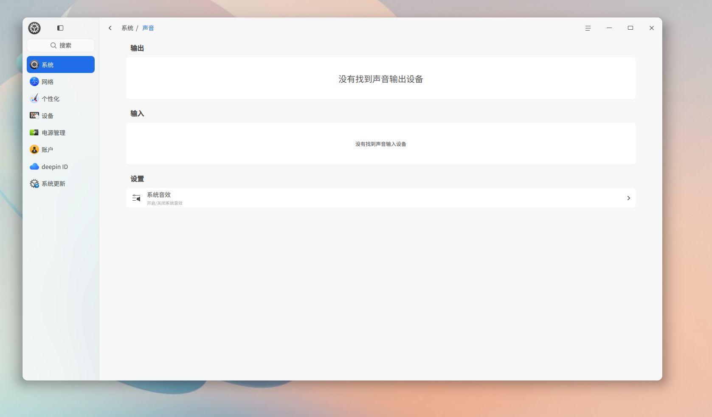
Task: Open 个性化 settings in sidebar
Action: 61,98
